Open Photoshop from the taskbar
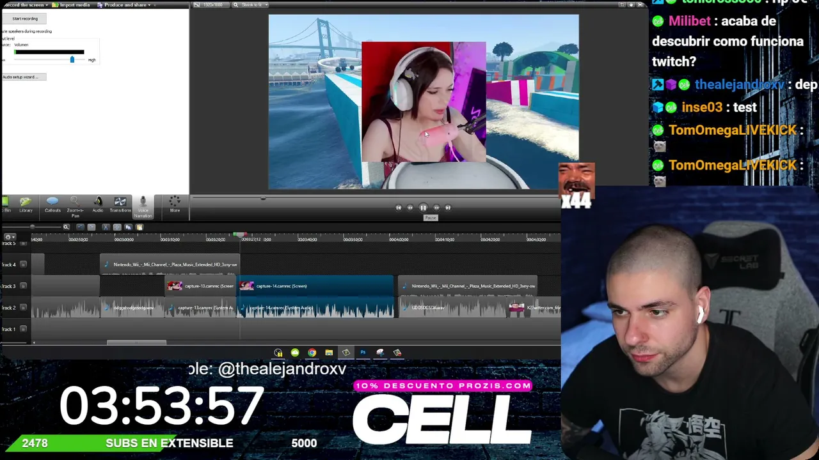This screenshot has width=819, height=460. pos(363,353)
